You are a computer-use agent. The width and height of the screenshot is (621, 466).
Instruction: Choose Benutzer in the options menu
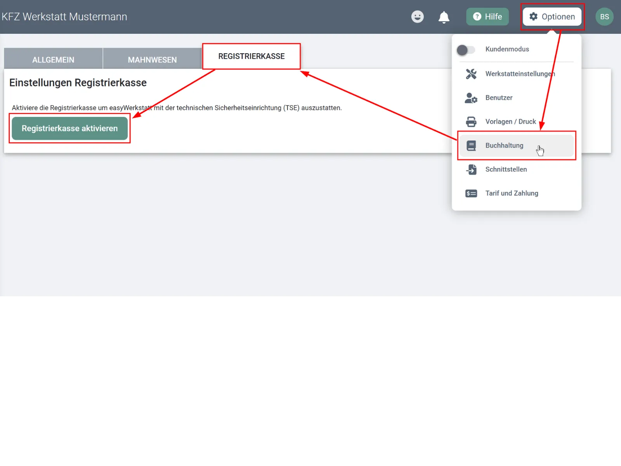(x=517, y=98)
